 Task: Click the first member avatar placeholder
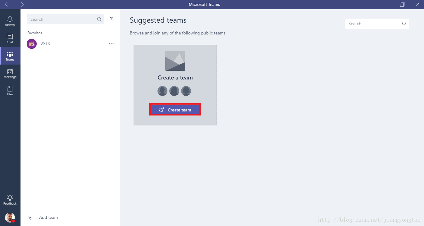coord(162,91)
